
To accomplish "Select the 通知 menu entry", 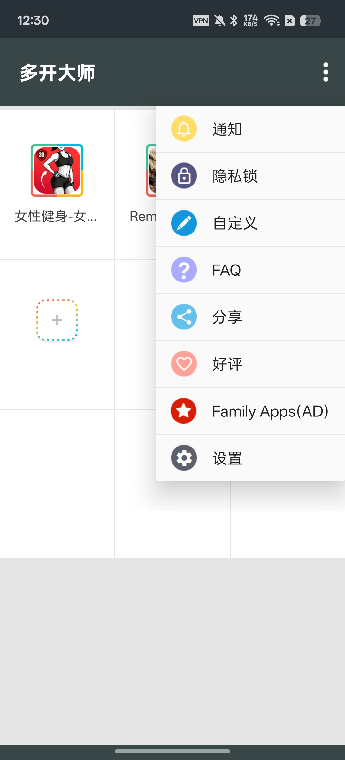I will (x=250, y=129).
